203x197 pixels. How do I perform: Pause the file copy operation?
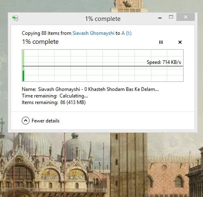(x=161, y=42)
